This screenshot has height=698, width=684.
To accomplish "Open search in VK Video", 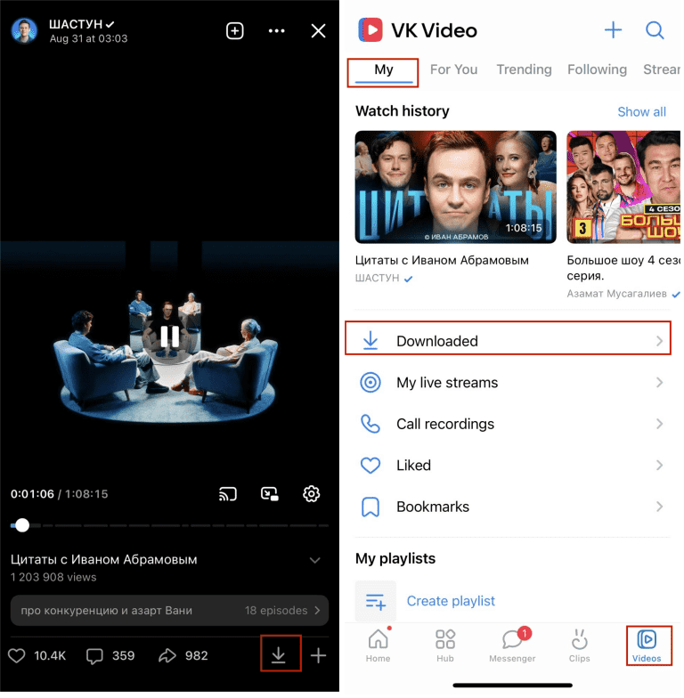I will (x=655, y=30).
